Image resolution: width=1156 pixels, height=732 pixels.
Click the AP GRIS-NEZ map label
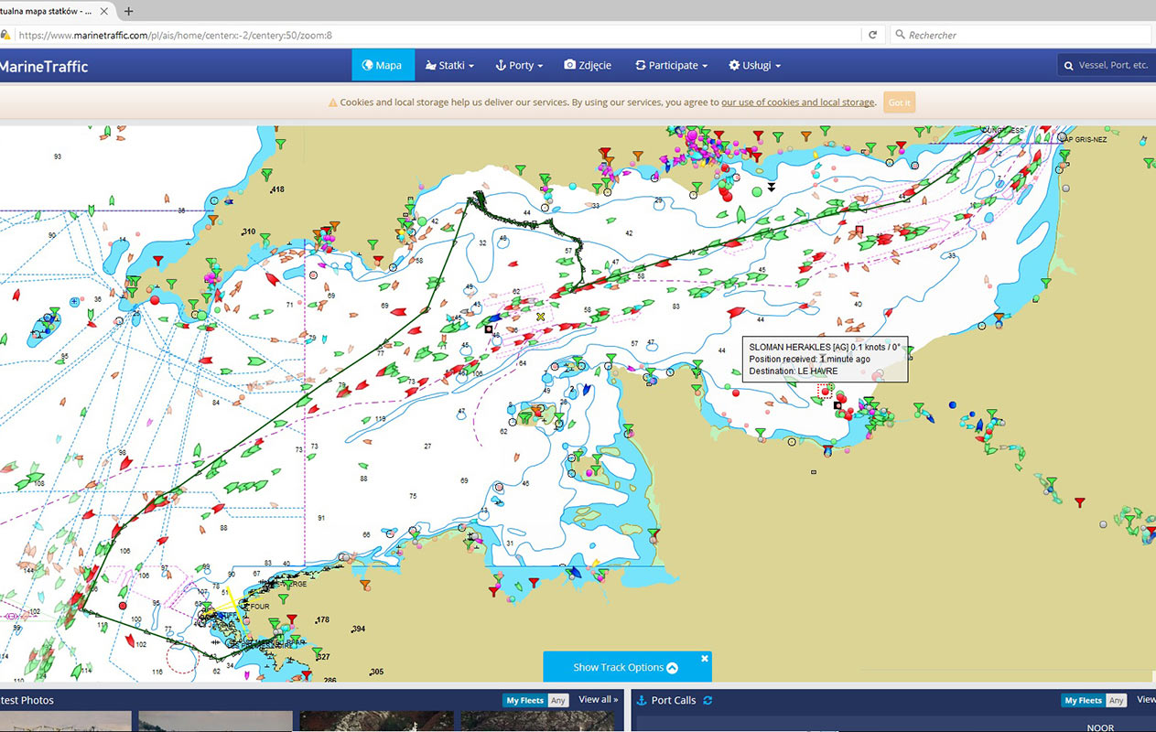pyautogui.click(x=1087, y=139)
